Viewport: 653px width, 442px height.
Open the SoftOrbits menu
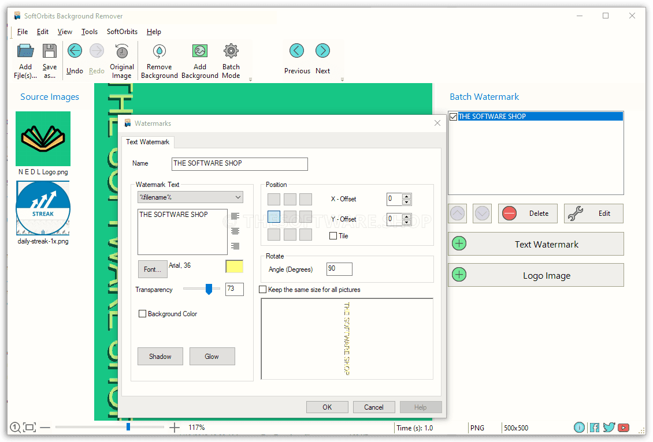click(122, 32)
